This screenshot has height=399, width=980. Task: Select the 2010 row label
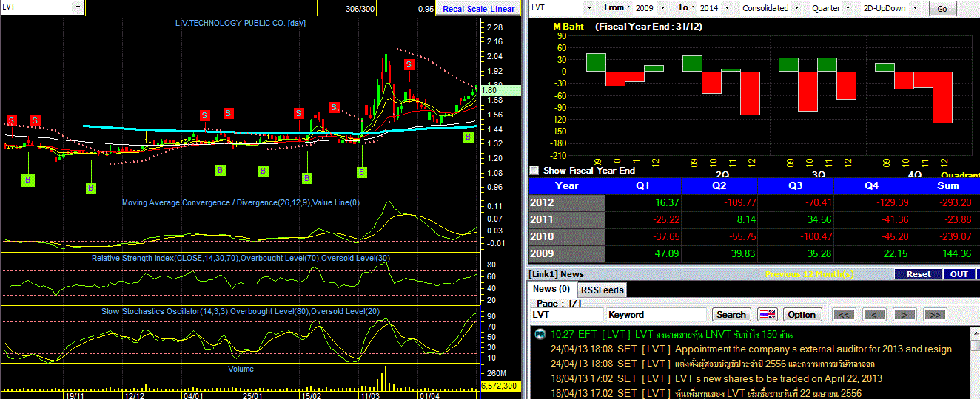pos(567,237)
